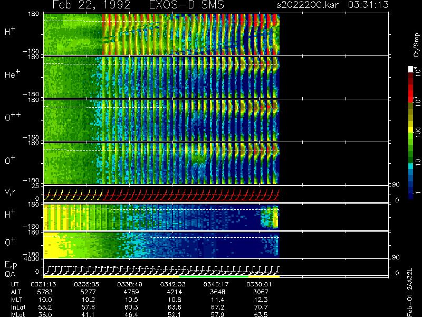Screen dimensions: 422x317
Task: Select the MLT value '10.8'
Action: coord(175,300)
